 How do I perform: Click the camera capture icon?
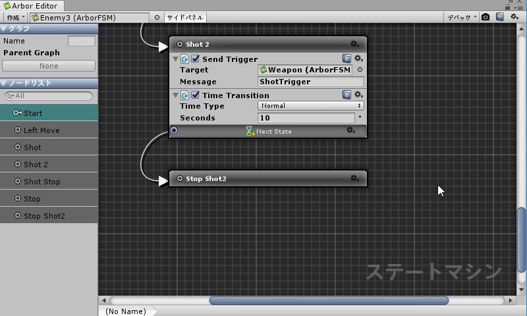click(485, 17)
